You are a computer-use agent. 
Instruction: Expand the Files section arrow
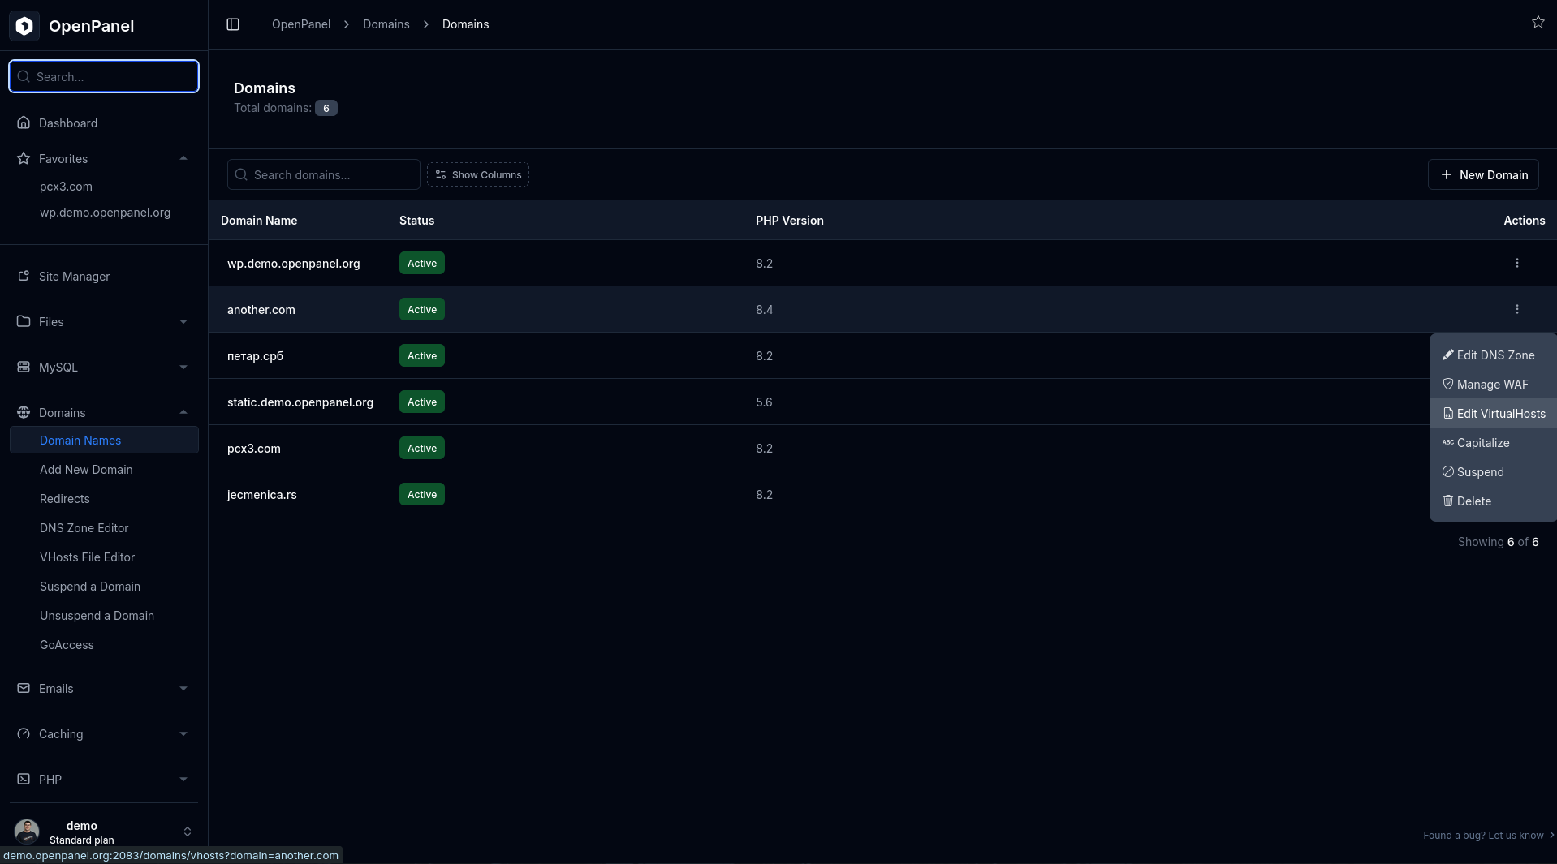click(183, 321)
